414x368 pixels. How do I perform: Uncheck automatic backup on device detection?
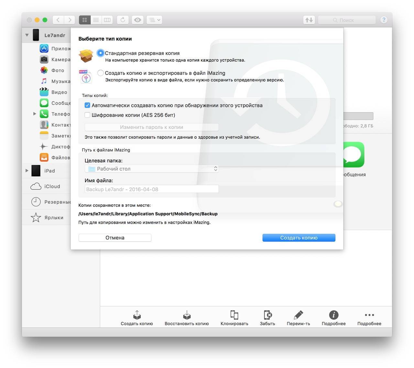click(x=87, y=105)
